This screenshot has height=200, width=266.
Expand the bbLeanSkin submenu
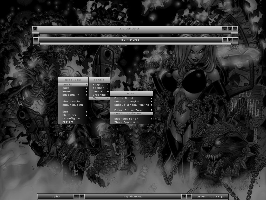coord(73,95)
